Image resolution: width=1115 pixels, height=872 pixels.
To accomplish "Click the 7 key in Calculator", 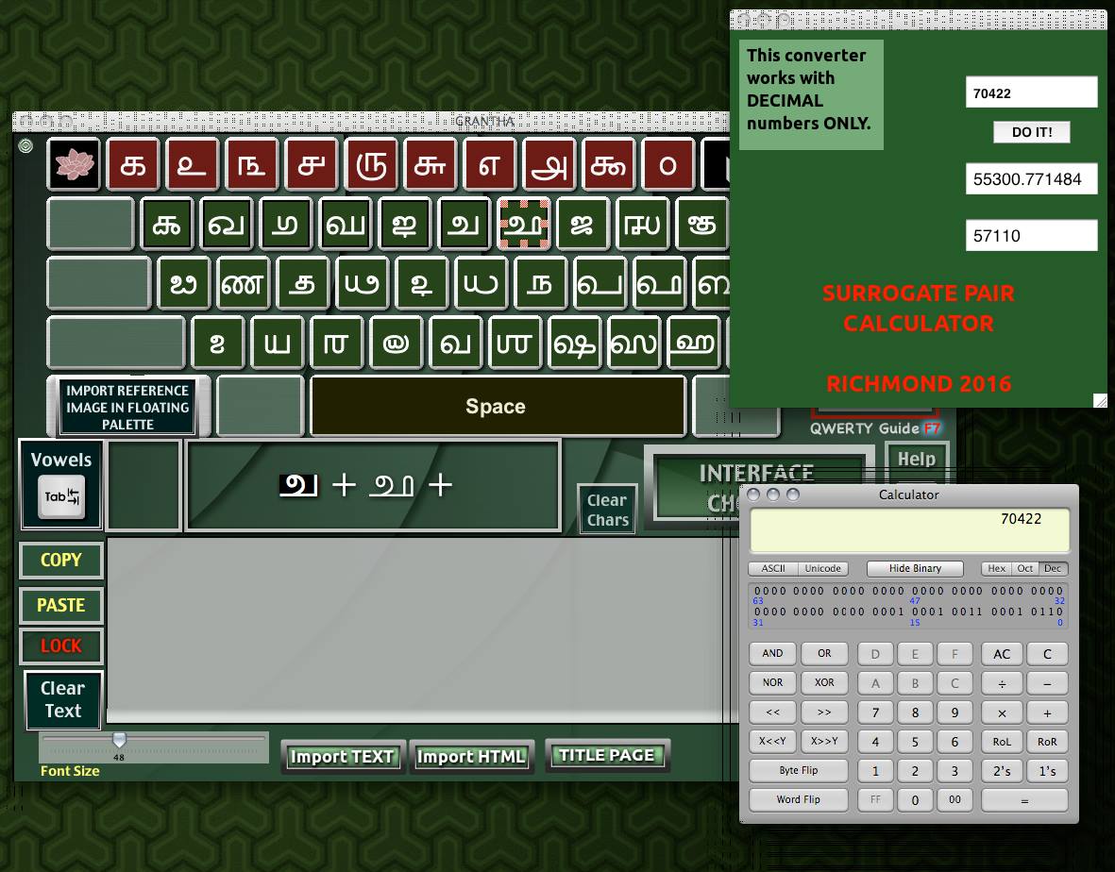I will click(x=875, y=713).
